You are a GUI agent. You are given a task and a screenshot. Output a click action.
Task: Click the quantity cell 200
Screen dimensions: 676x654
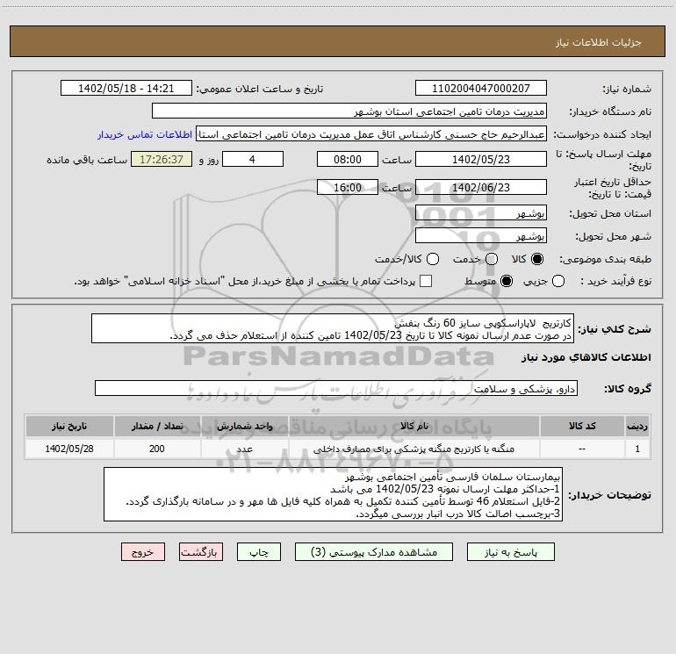(157, 449)
